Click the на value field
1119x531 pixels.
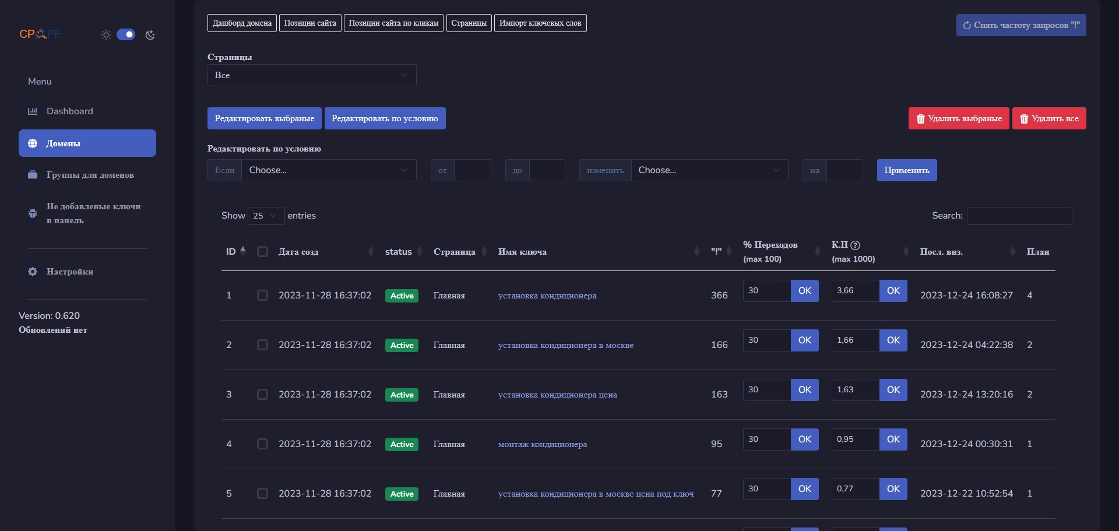(x=845, y=170)
